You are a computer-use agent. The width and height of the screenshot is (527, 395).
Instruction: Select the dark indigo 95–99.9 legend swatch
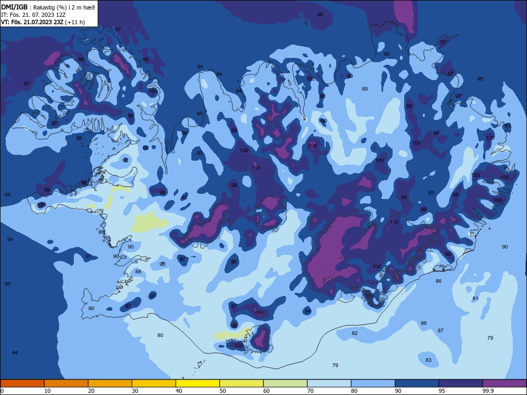point(461,383)
